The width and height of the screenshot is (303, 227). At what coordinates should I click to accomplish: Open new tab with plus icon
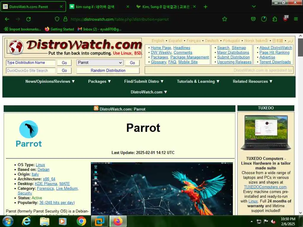[x=205, y=7]
